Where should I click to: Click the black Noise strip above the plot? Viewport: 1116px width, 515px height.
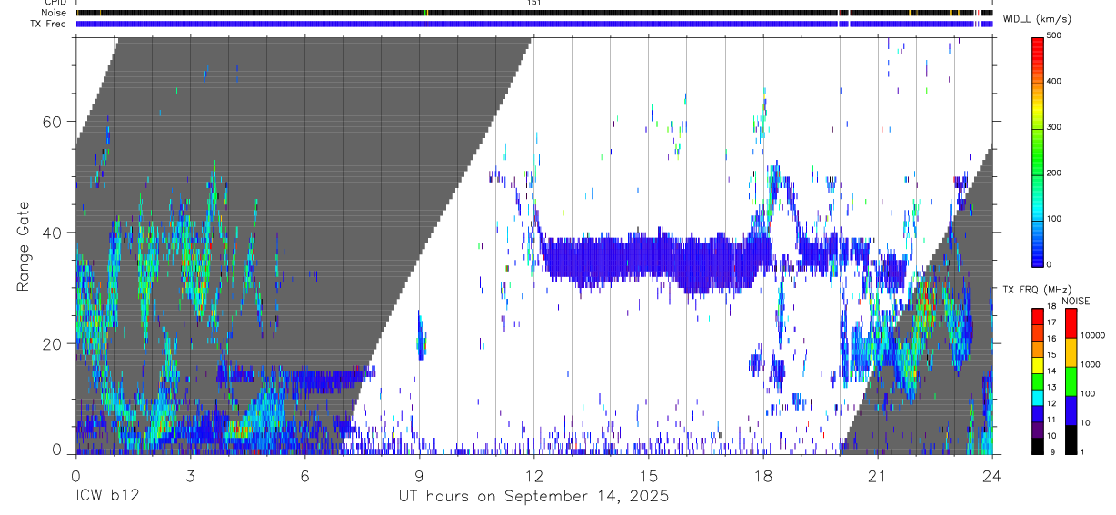tap(534, 13)
